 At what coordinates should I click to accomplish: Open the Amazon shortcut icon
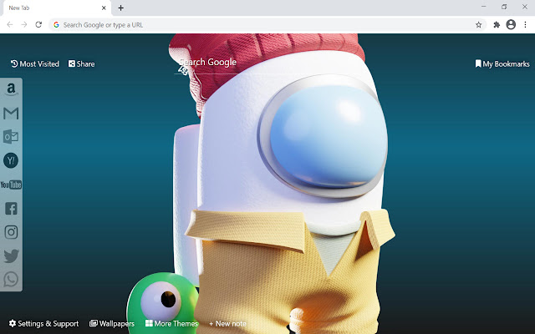[11, 89]
